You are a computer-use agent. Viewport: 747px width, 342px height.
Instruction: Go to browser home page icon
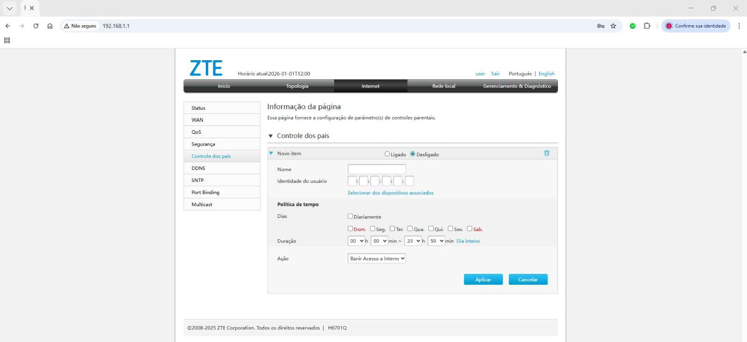(50, 26)
